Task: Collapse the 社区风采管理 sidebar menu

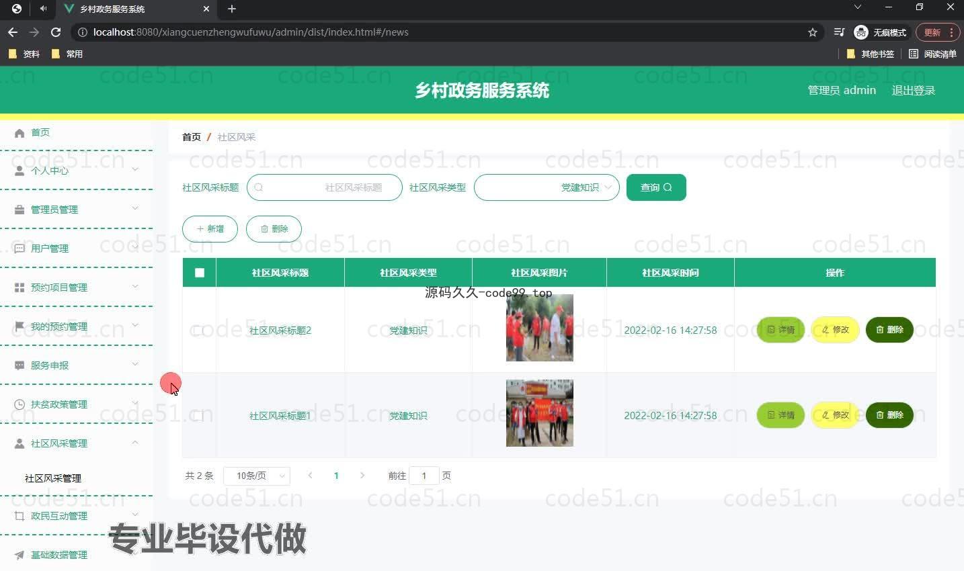Action: [x=76, y=443]
